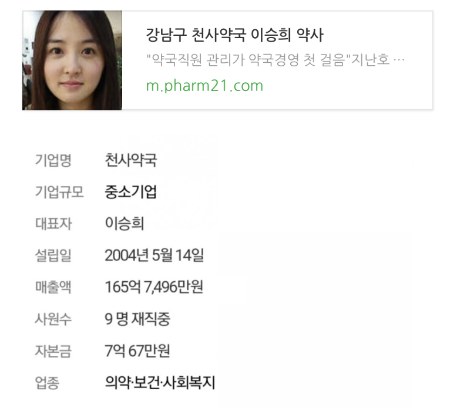Select the 업종 label
The image size is (457, 408).
[47, 382]
